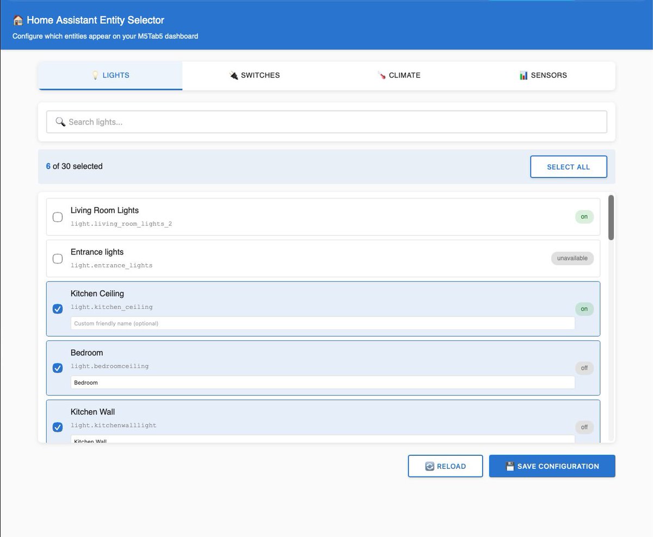
Task: Click the floppy disk icon on Save button
Action: click(510, 466)
